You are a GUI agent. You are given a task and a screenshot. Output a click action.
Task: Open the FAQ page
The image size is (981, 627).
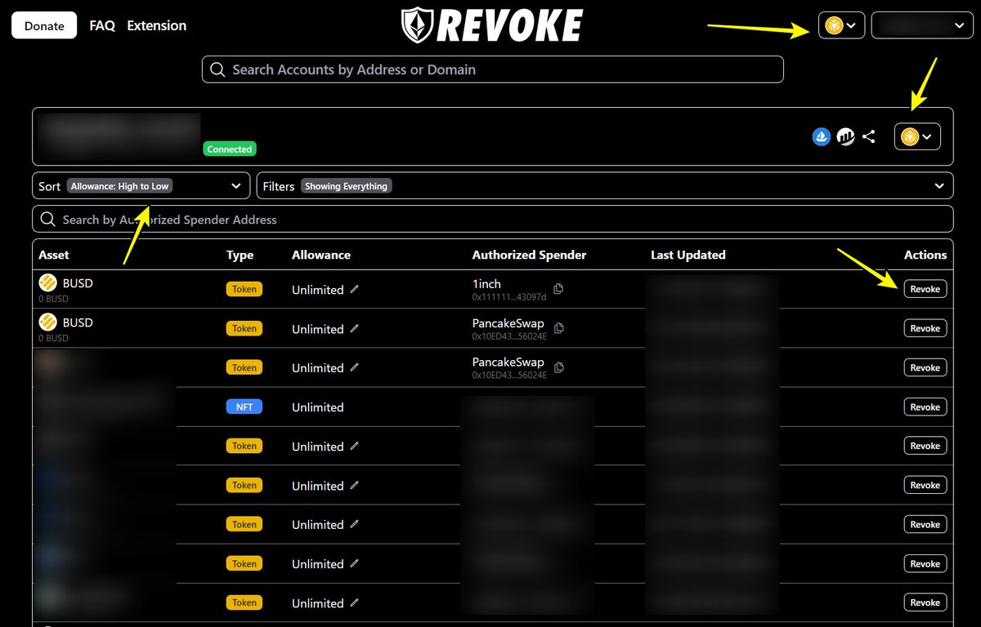pos(102,25)
